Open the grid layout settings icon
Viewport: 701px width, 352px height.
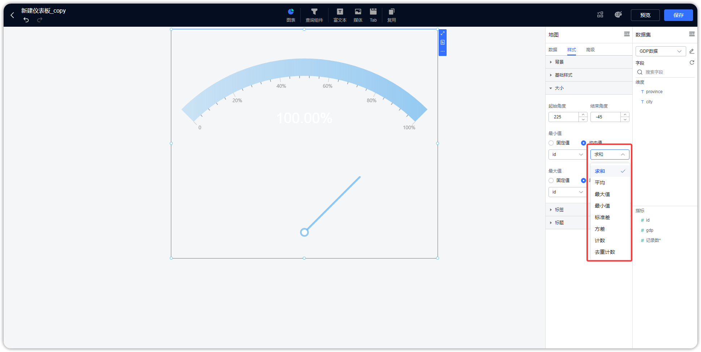[600, 14]
